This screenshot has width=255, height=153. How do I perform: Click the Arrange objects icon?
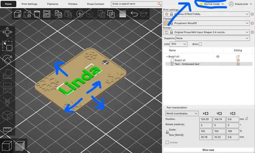click(x=47, y=14)
